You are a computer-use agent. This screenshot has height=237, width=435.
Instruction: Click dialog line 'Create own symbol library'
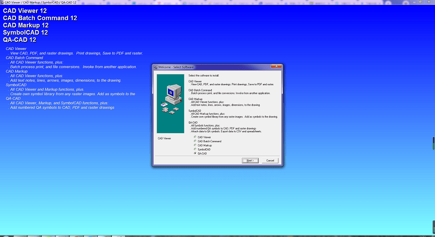pos(234,117)
